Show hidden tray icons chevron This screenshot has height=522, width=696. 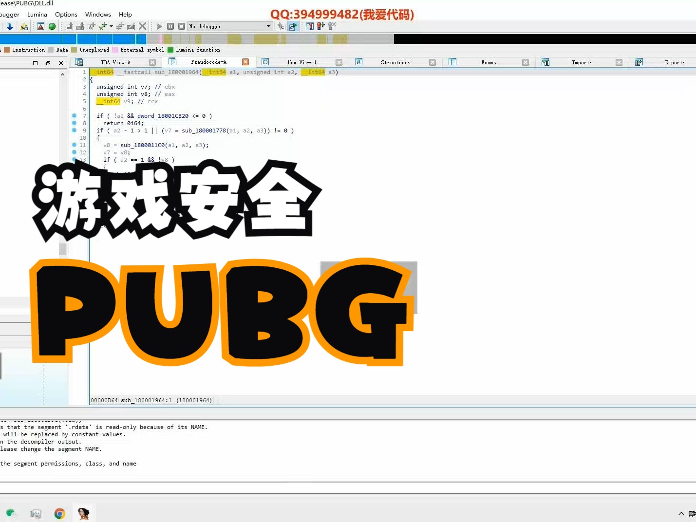coord(681,514)
